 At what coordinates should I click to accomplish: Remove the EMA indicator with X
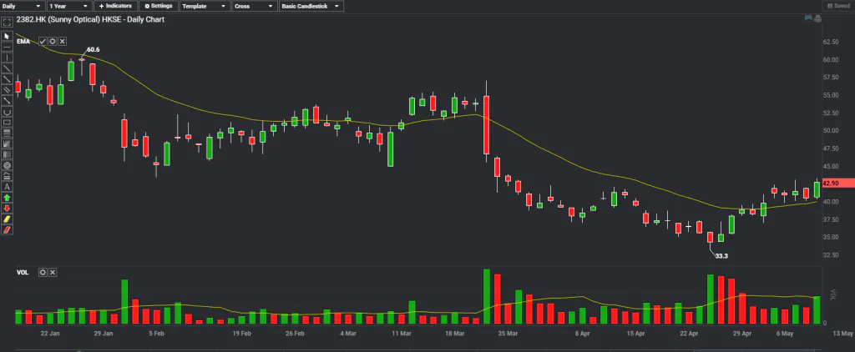click(x=63, y=40)
